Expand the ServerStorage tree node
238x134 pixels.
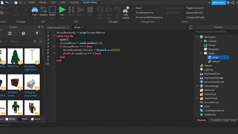tap(197, 86)
